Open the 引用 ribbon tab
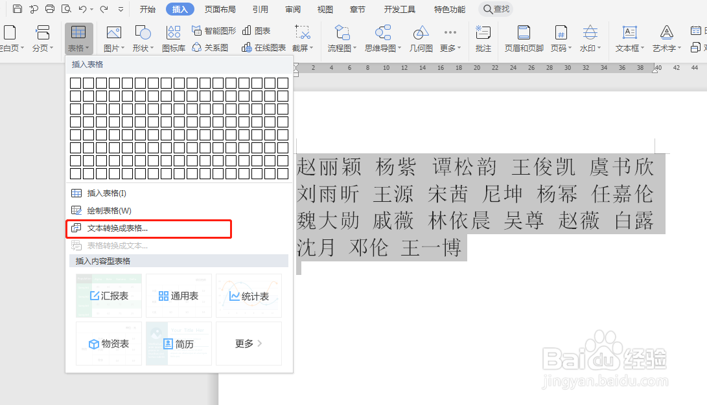 260,9
